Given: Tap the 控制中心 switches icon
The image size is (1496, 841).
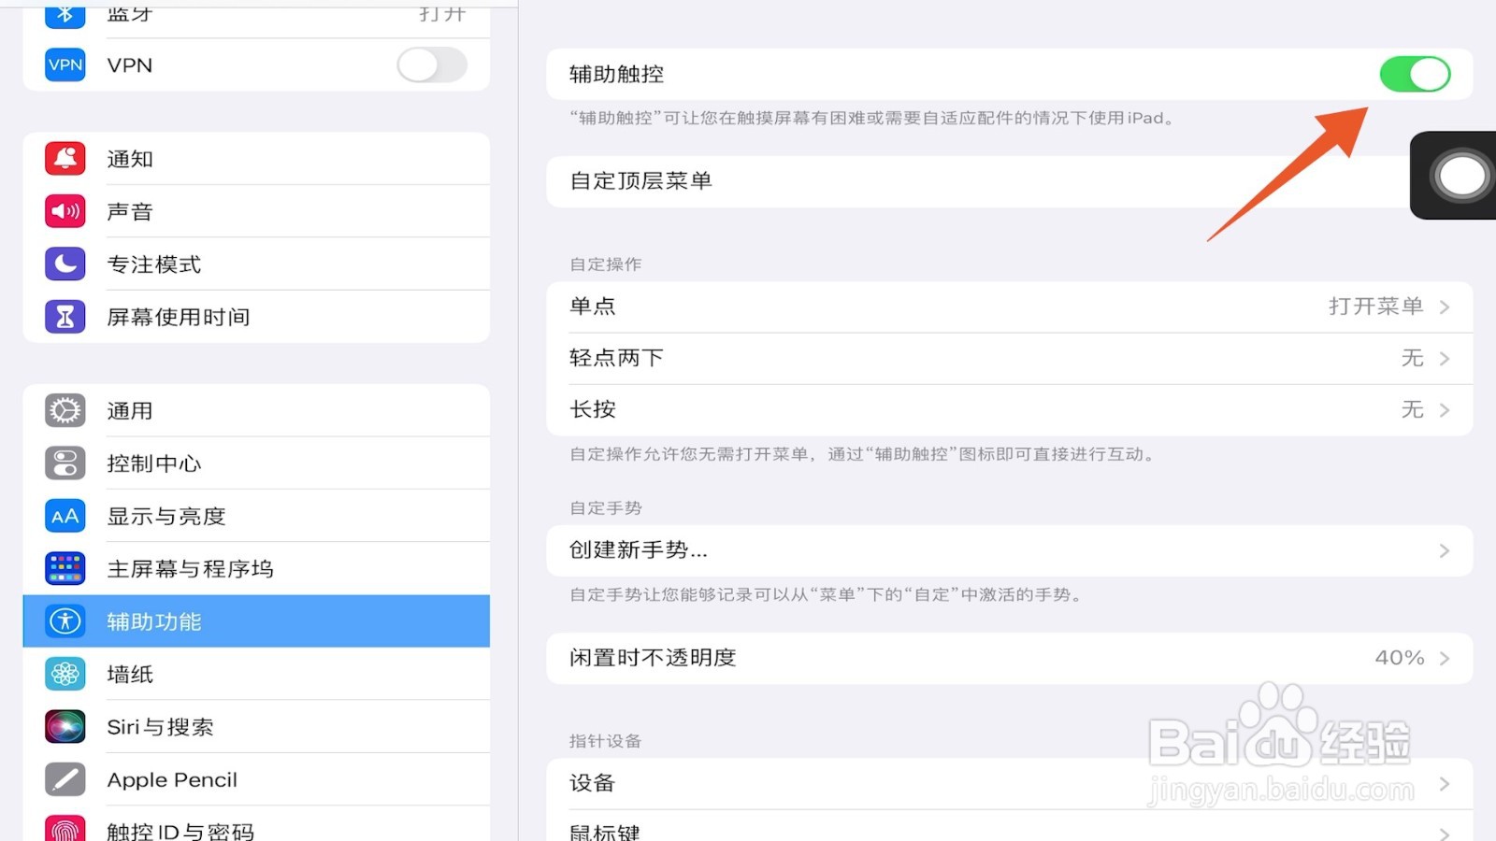Looking at the screenshot, I should (65, 463).
